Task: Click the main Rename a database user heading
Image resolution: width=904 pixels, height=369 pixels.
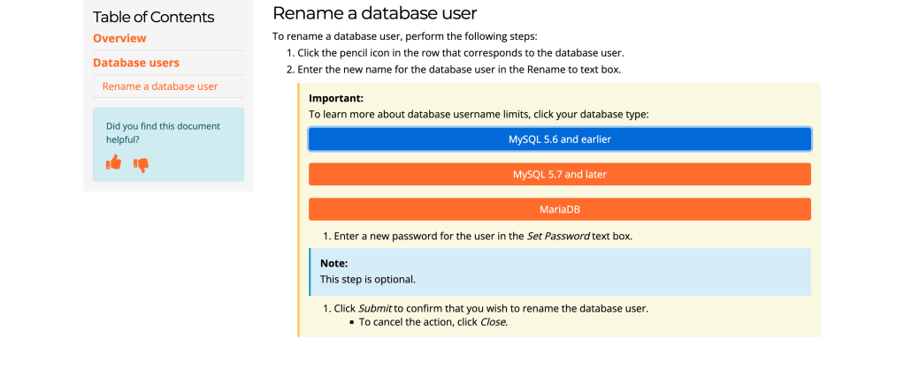Action: click(375, 13)
